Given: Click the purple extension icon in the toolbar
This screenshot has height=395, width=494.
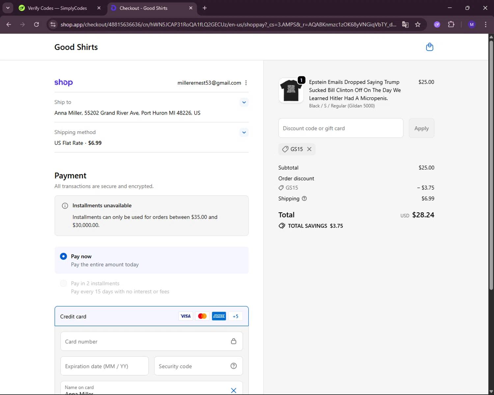Looking at the screenshot, I should 437,24.
